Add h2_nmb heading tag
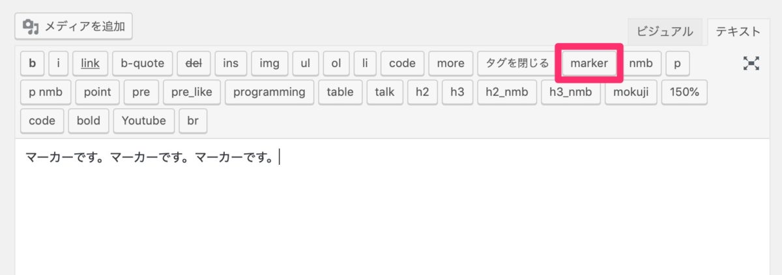Screen dimensions: 782x275 tap(507, 92)
